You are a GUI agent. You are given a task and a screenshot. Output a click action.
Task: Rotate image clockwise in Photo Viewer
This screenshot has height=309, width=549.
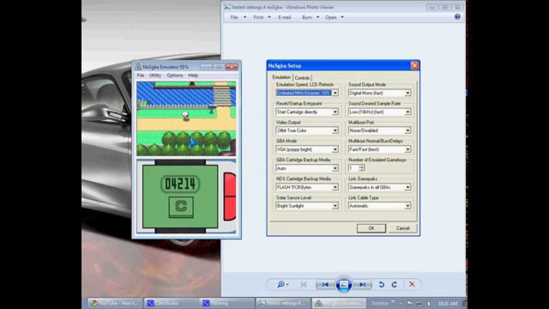pos(394,284)
